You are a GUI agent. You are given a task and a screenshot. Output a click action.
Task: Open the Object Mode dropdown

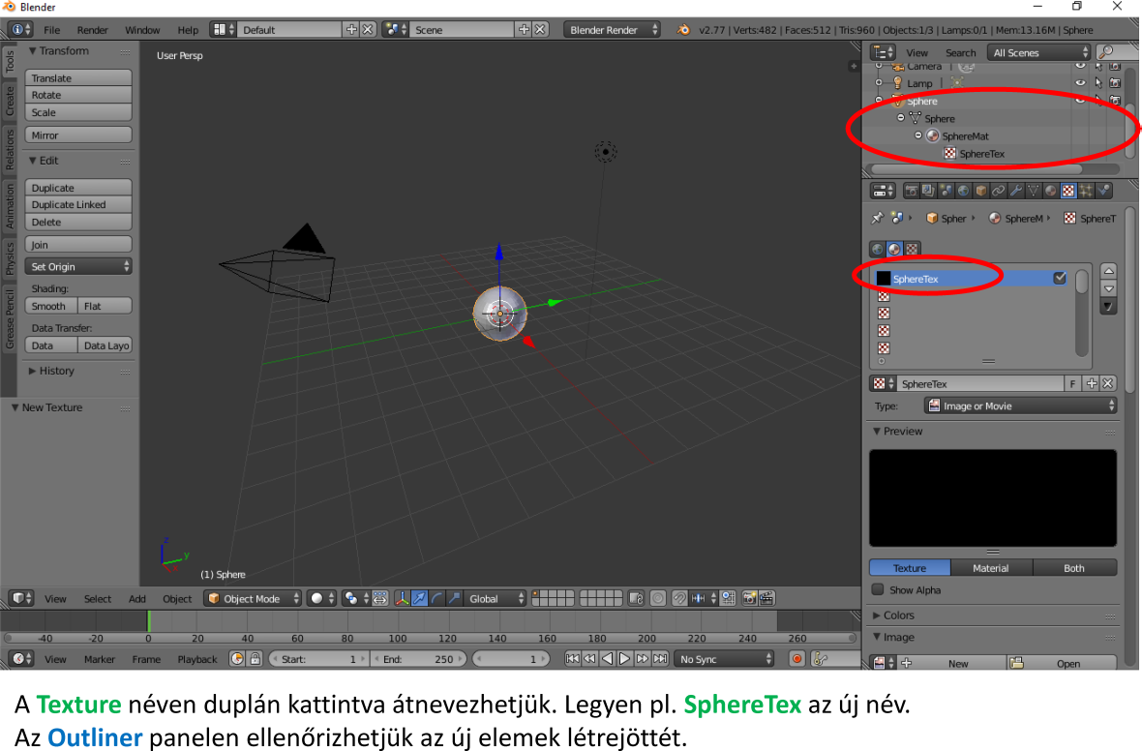point(252,598)
